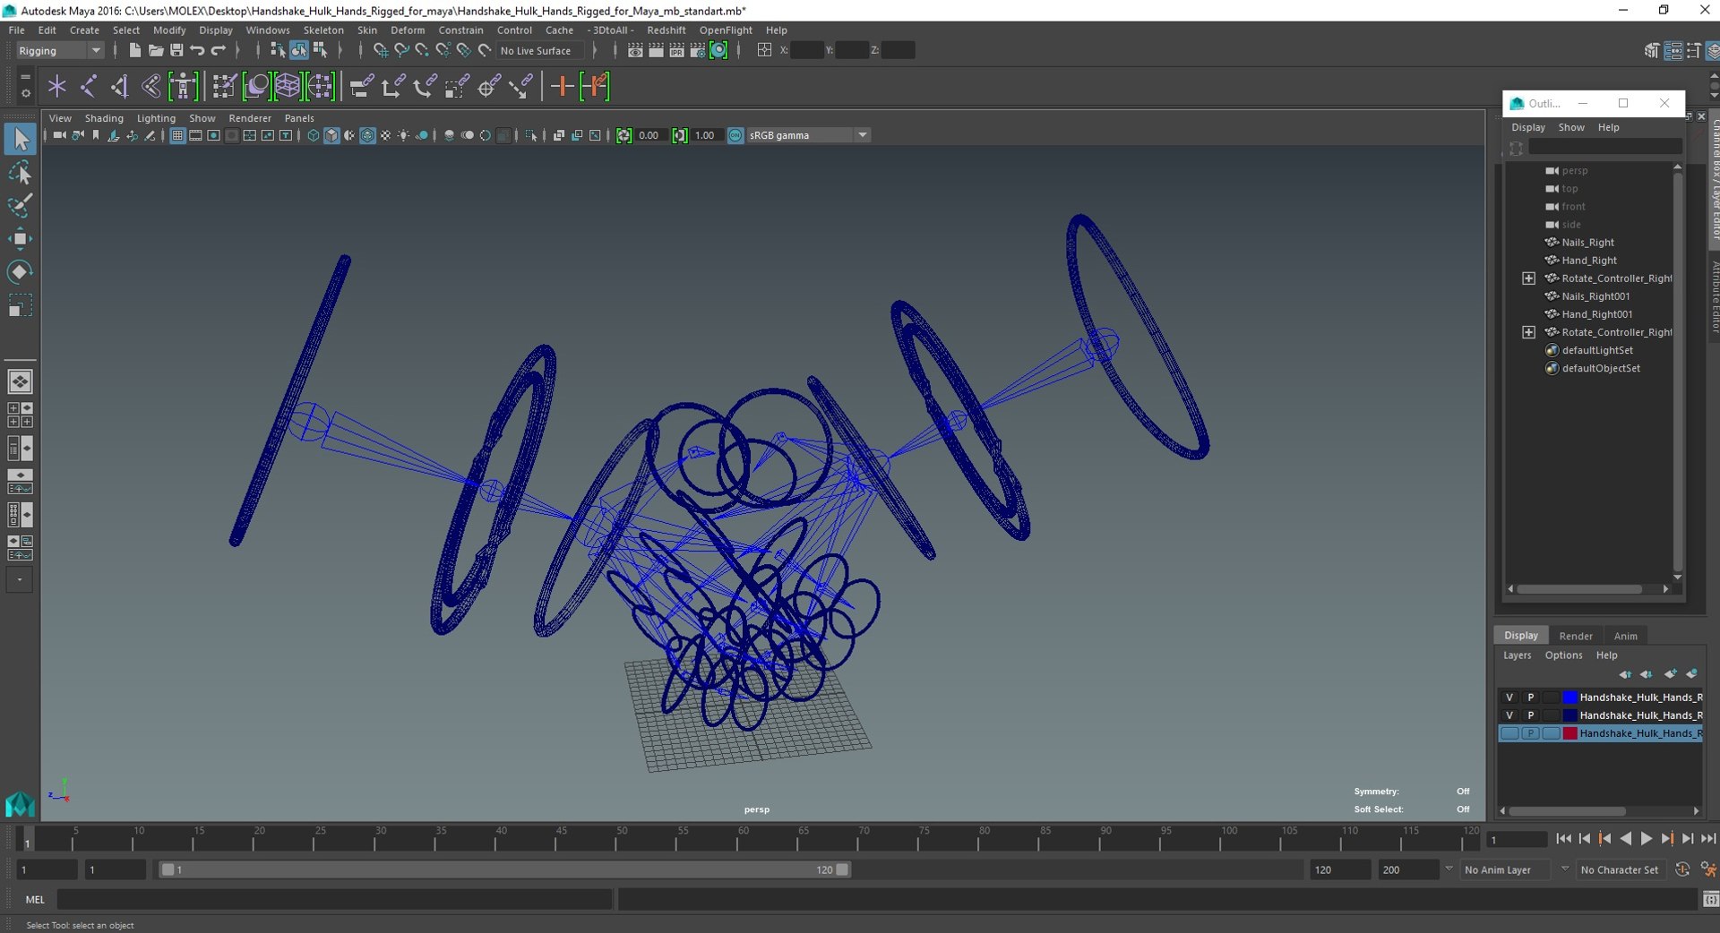Open the Rigging menu set dropdown
Viewport: 1720px width, 933px height.
click(60, 51)
